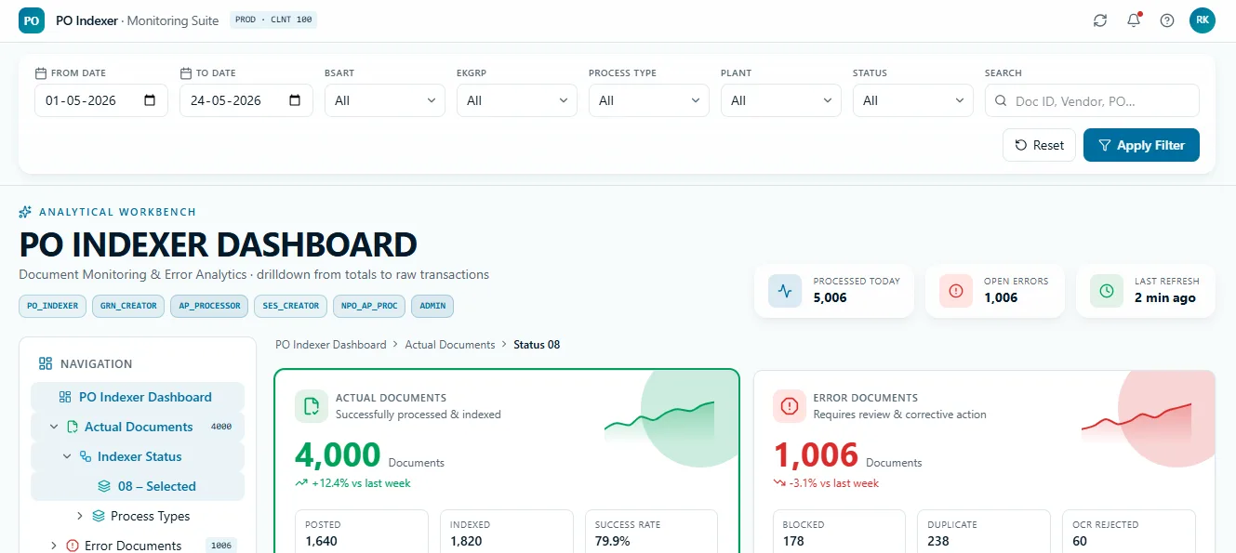1236x553 pixels.
Task: Click the From Date calendar picker icon
Action: click(150, 100)
